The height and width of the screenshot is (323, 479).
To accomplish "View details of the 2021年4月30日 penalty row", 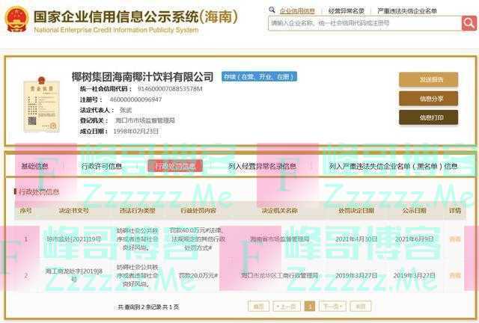I will tap(454, 239).
